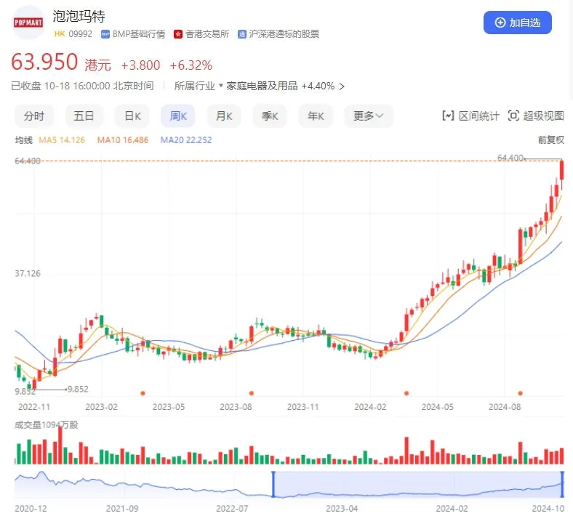Click the 超级视图 frame icon

[x=513, y=116]
